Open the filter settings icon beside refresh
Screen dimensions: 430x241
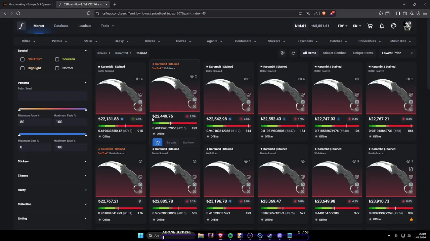(283, 53)
